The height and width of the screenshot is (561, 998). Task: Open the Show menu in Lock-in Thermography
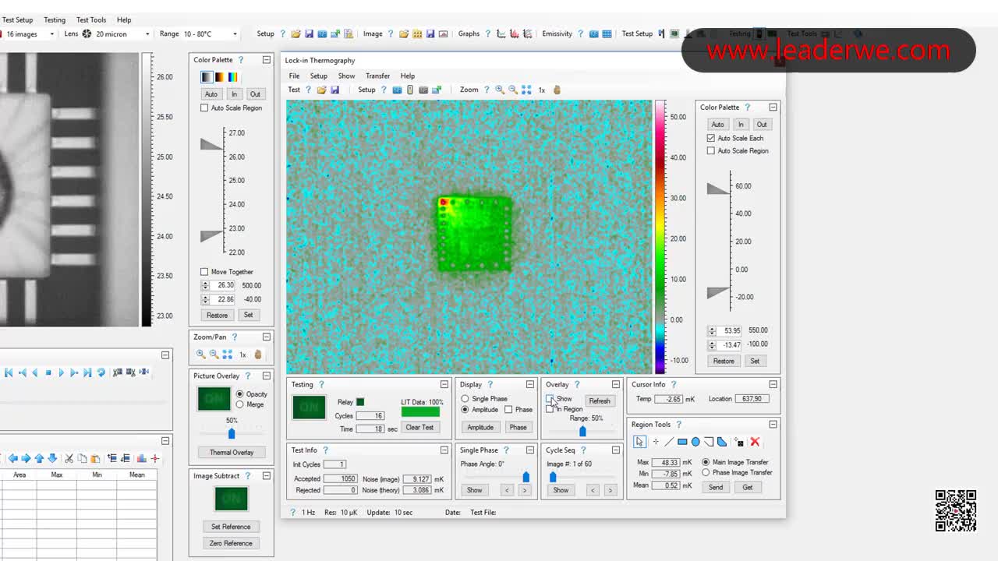click(346, 76)
